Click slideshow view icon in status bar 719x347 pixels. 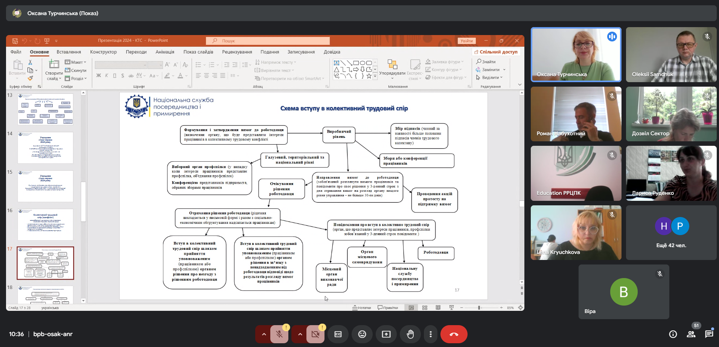[451, 308]
